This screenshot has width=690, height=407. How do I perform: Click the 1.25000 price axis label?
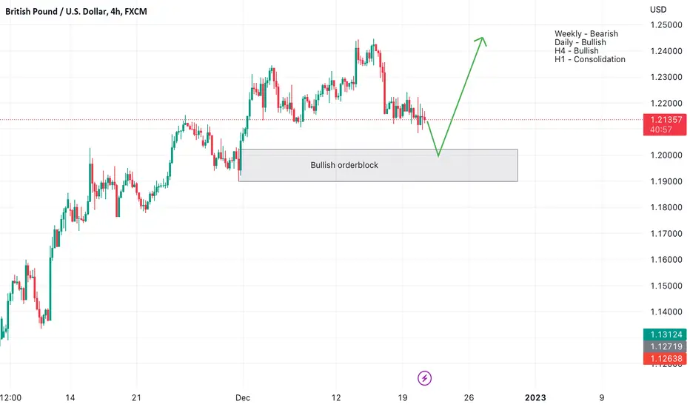point(666,25)
